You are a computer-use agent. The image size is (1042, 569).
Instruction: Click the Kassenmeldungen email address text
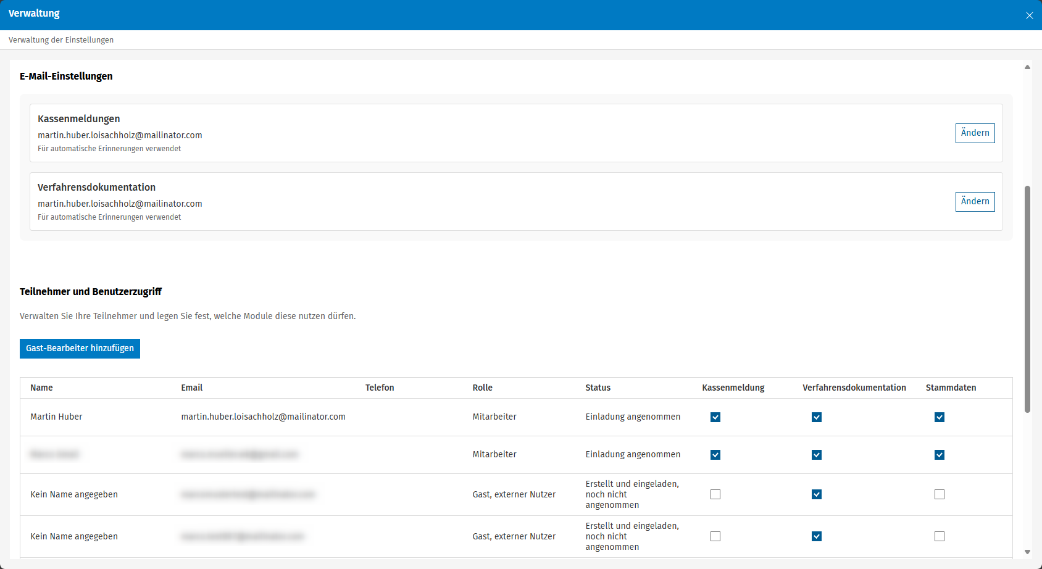120,136
